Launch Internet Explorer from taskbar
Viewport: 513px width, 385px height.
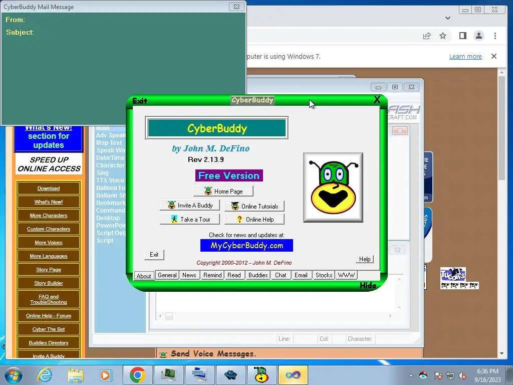[45, 375]
